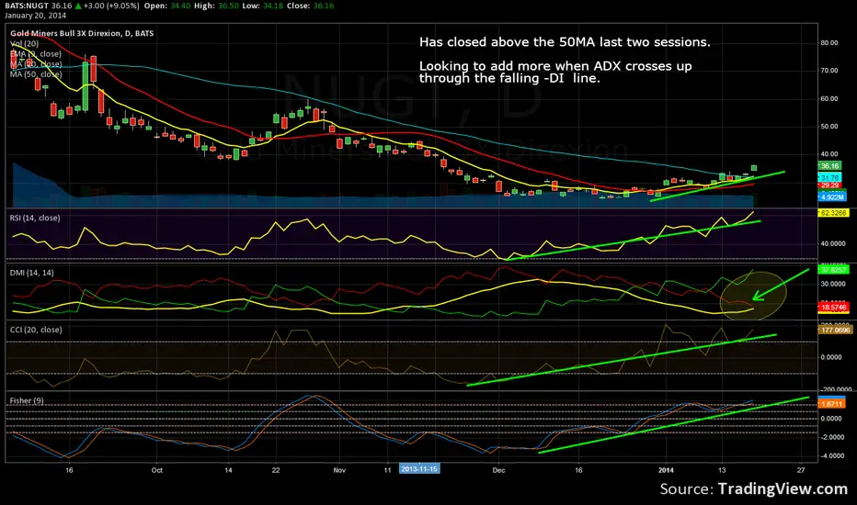
Task: Select the EMA (9, close) indicator legend
Action: point(36,54)
